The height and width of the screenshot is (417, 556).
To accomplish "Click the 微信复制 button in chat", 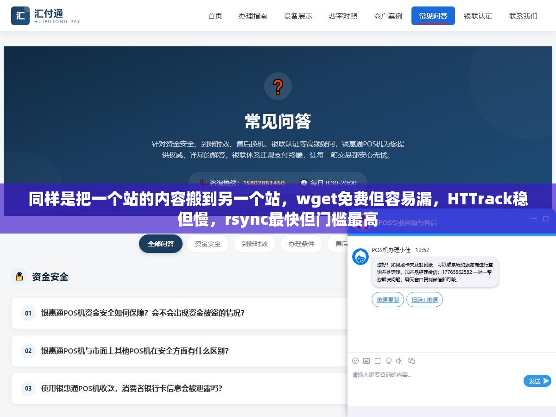I will 388,300.
